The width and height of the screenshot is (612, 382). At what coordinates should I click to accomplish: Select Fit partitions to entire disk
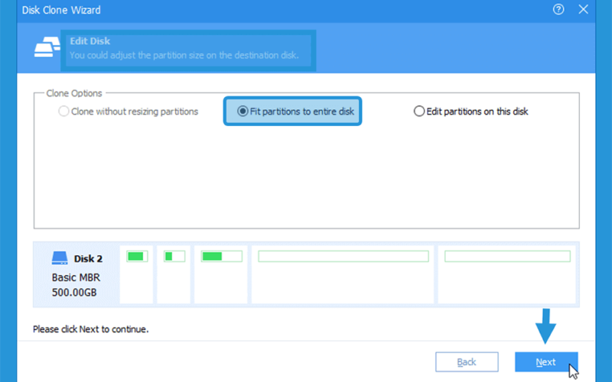click(295, 112)
